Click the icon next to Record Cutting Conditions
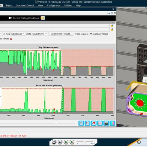This screenshot has height=147, width=147. coord(43,18)
